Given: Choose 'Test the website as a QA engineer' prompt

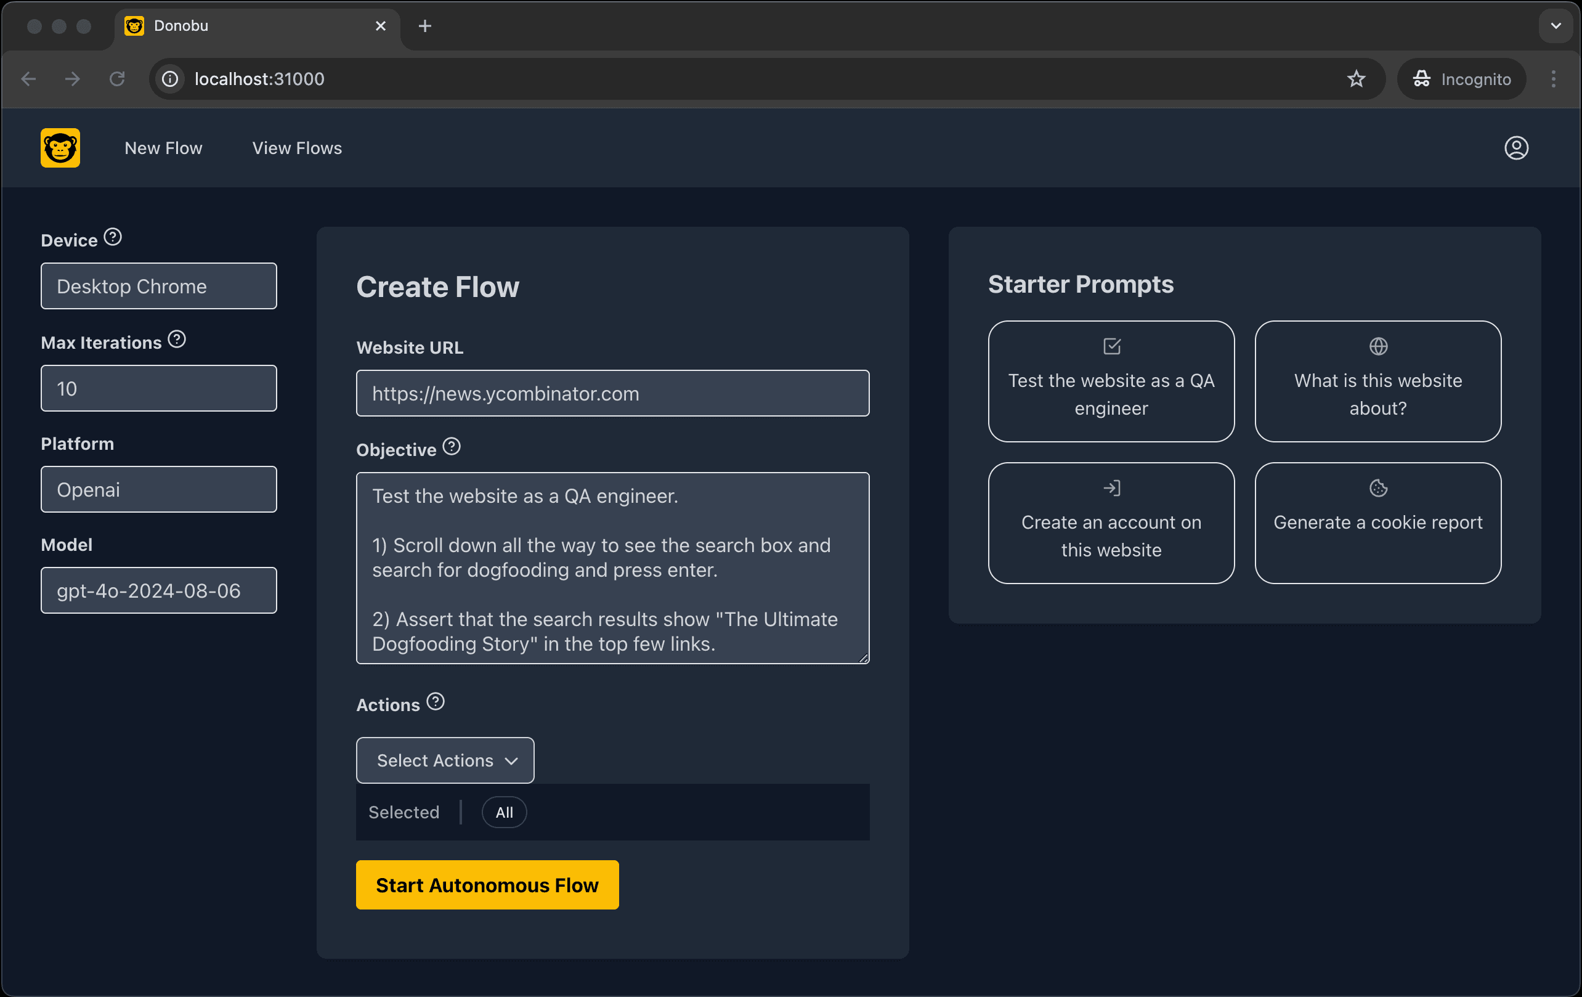Looking at the screenshot, I should (x=1111, y=381).
